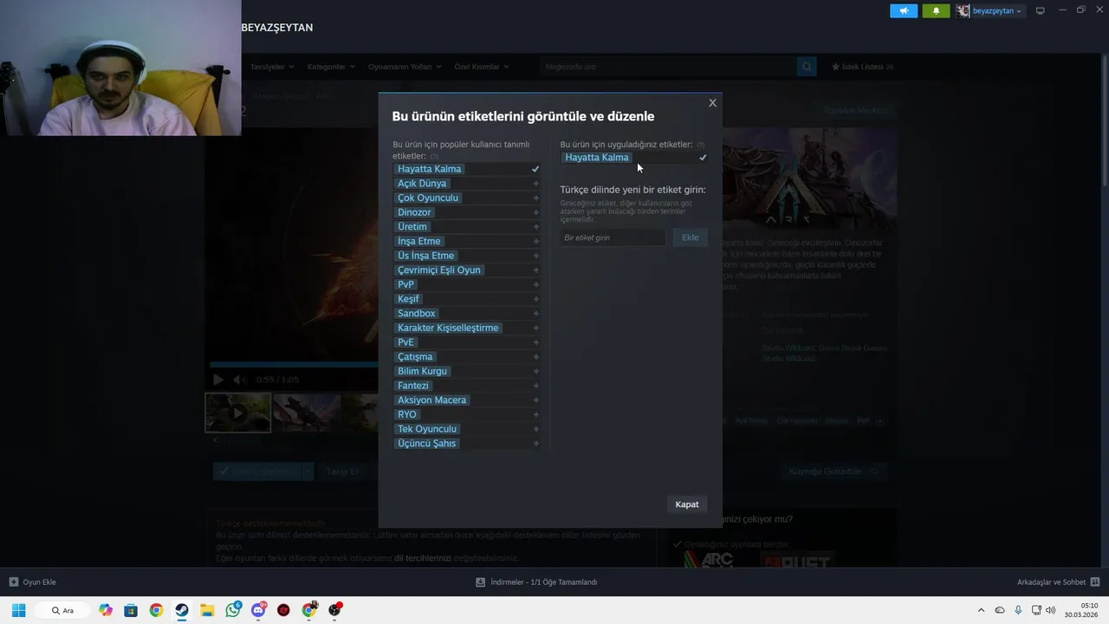Viewport: 1109px width, 624px height.
Task: Show hidden system tray icons
Action: coord(981,610)
